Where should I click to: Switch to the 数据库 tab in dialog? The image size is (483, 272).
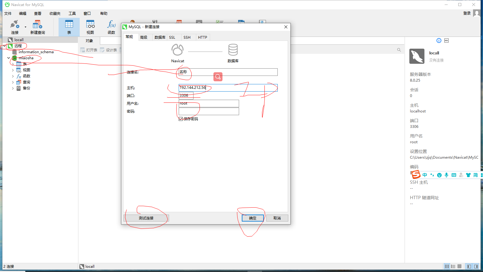(160, 37)
